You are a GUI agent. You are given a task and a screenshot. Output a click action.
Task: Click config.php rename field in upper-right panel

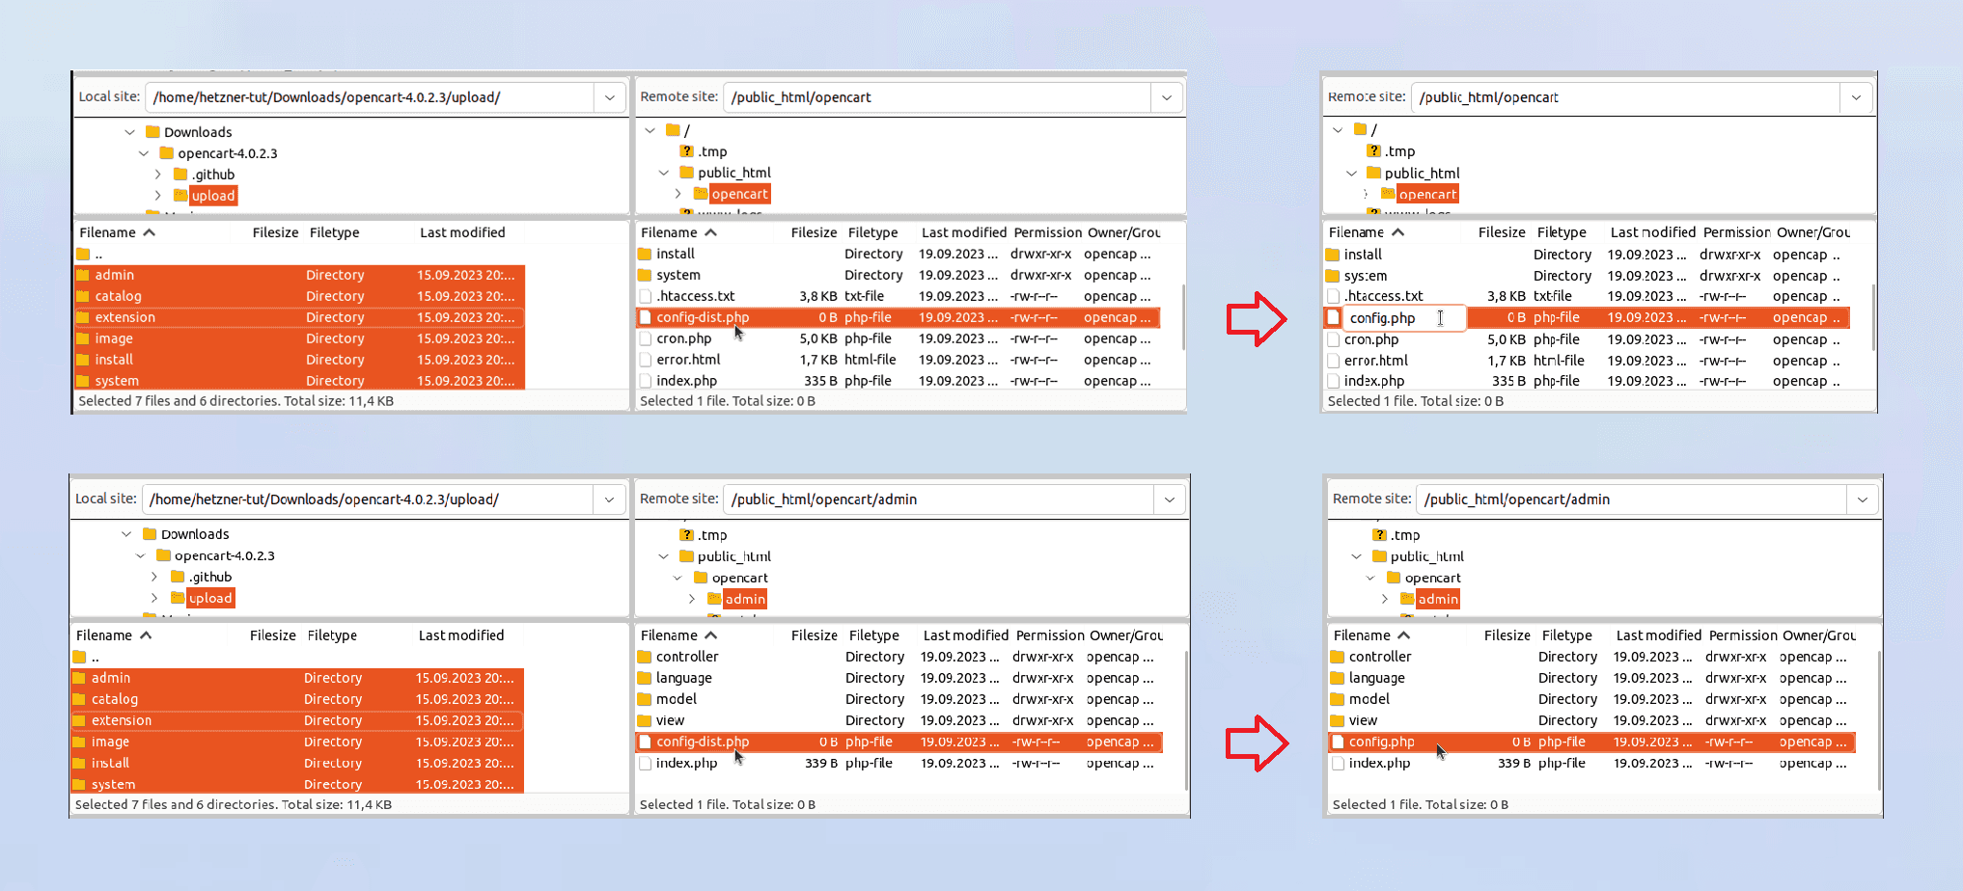(1404, 318)
